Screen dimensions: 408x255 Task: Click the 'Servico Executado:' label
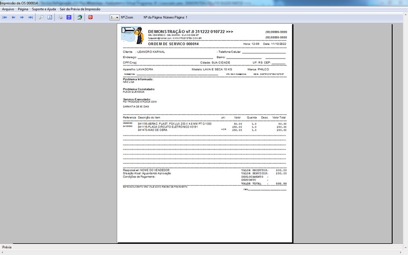coord(137,99)
